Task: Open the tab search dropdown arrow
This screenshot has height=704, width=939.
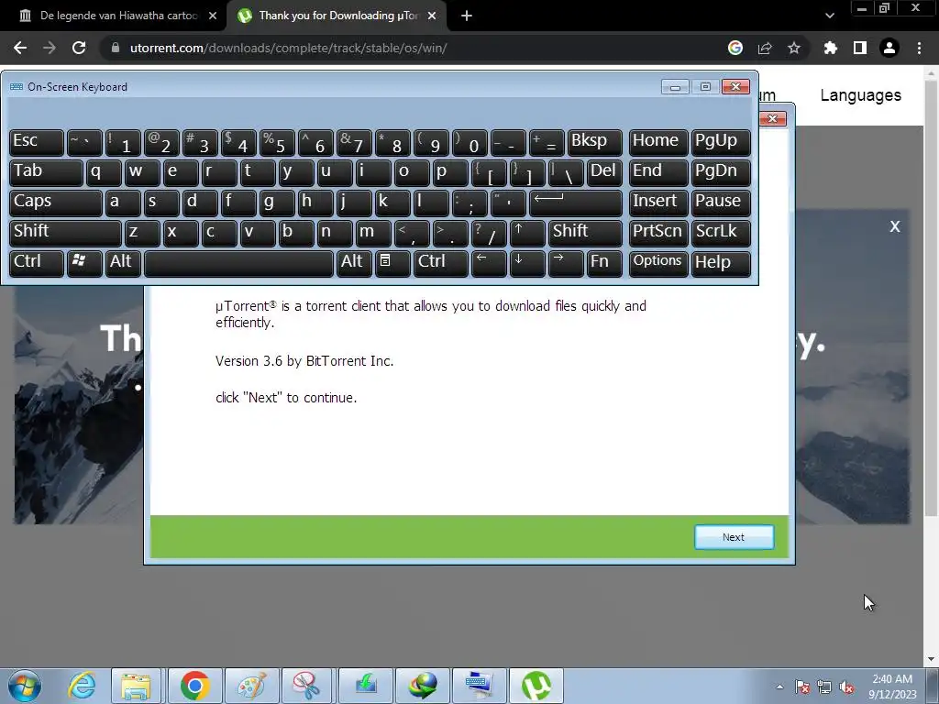Action: pyautogui.click(x=829, y=16)
